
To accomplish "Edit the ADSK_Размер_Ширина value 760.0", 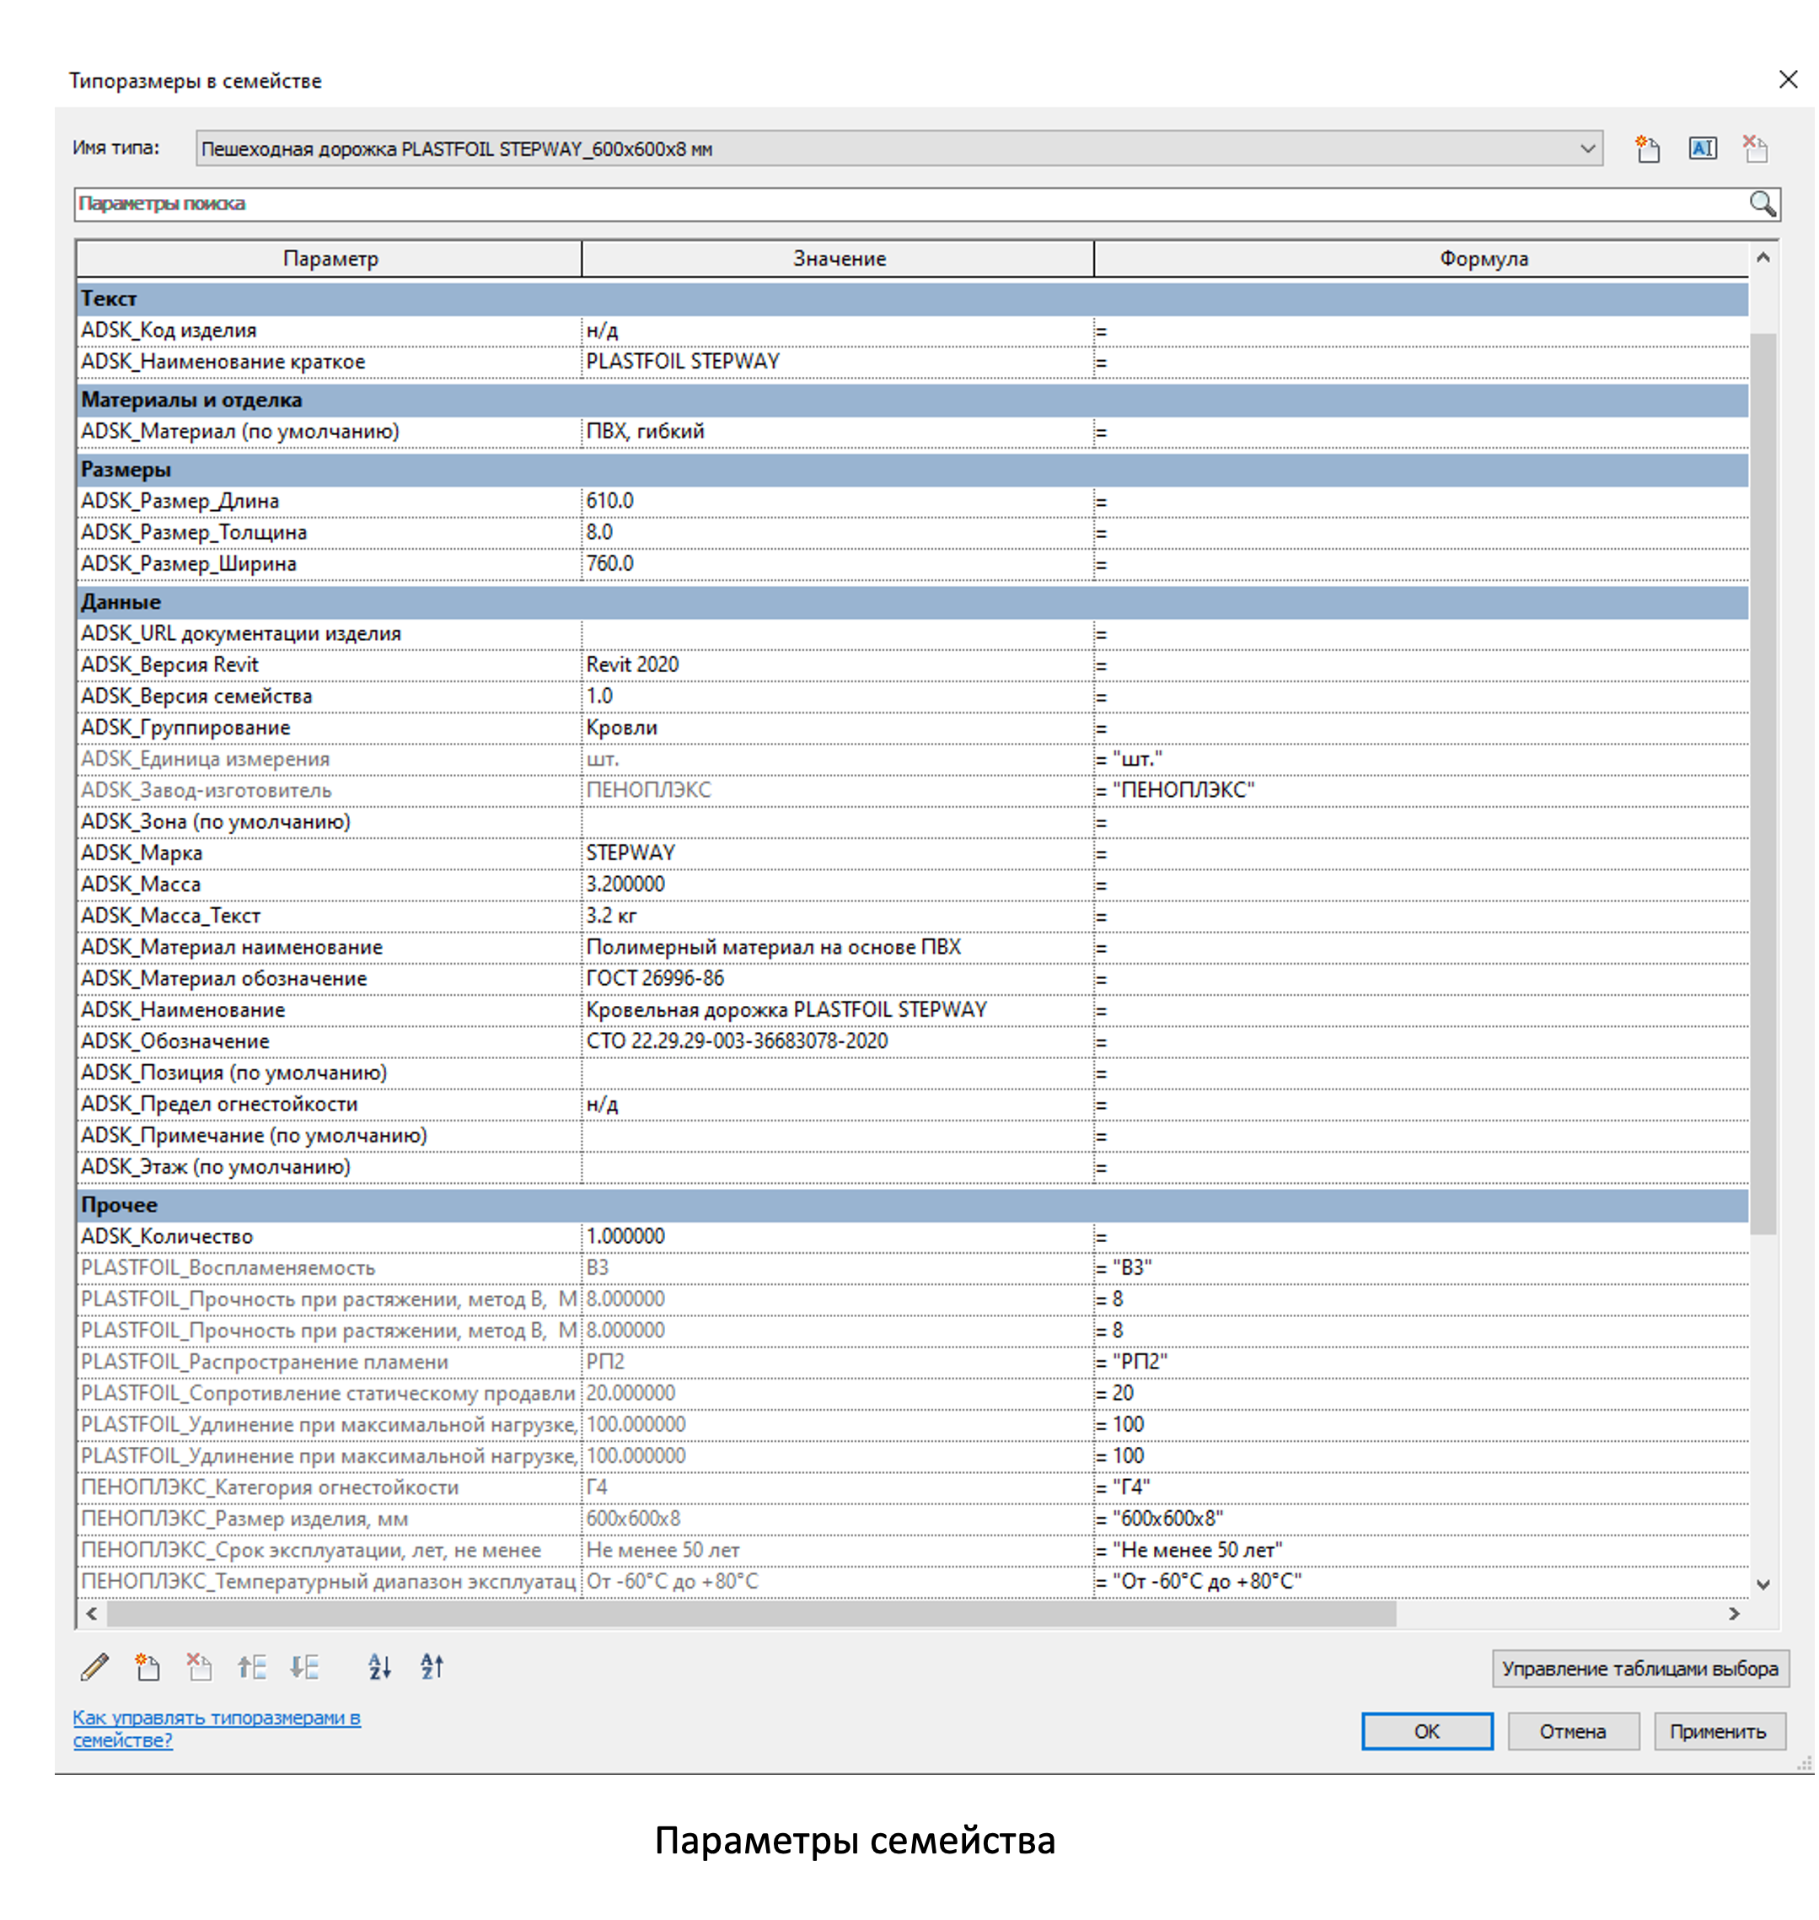I will [x=838, y=563].
